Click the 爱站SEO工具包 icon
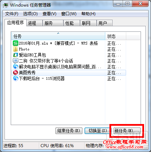Image resolution: width=151 pixels, height=152 pixels. [x=16, y=55]
